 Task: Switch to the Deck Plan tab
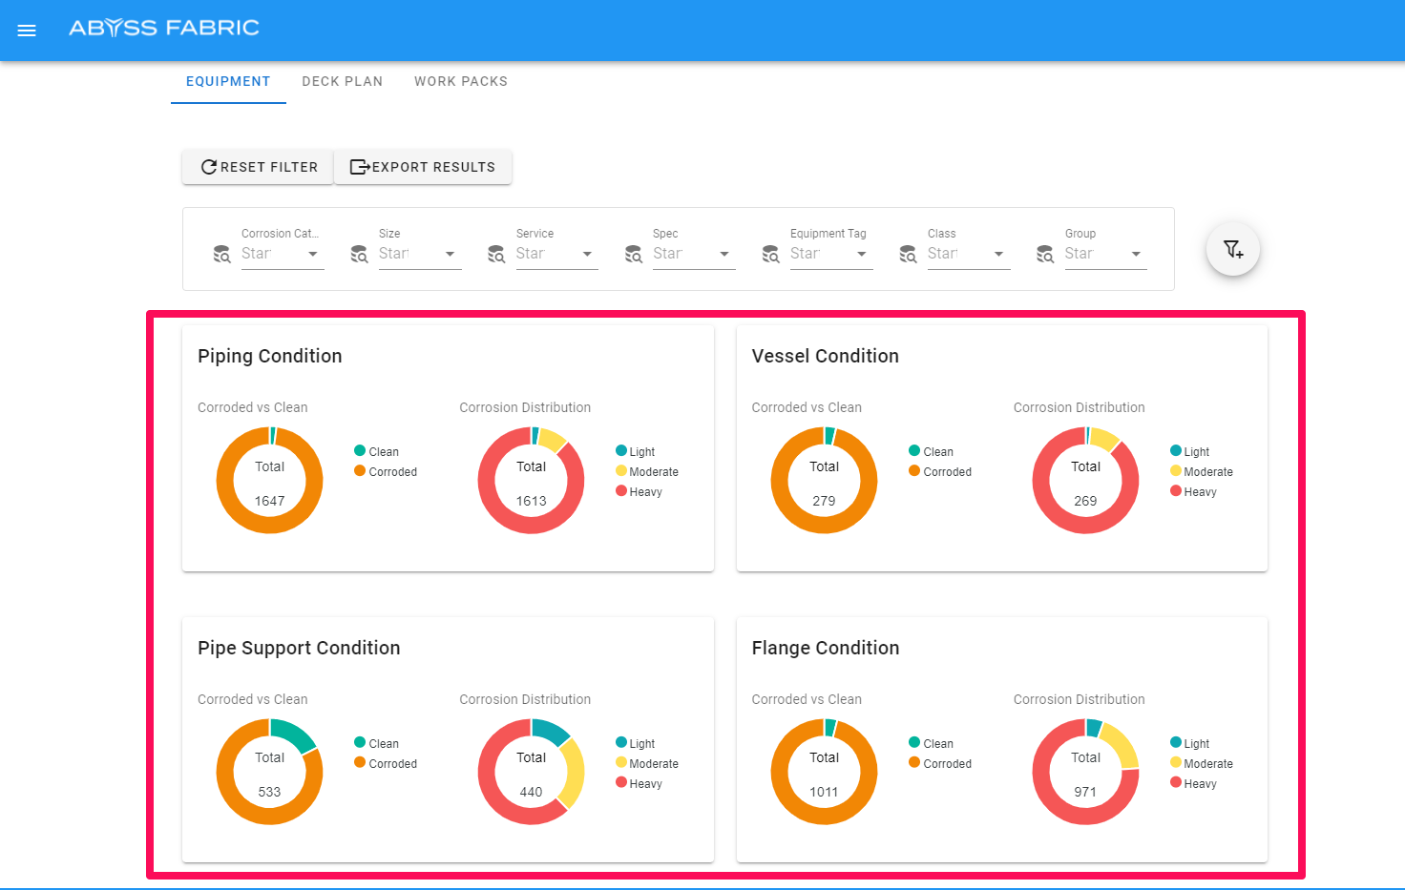[x=342, y=82]
